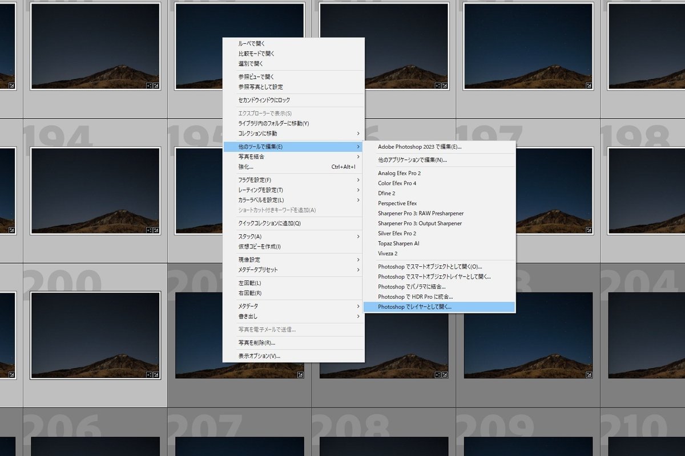Select 仮想コピーを作成(I) menu item
685x456 pixels.
coord(293,247)
